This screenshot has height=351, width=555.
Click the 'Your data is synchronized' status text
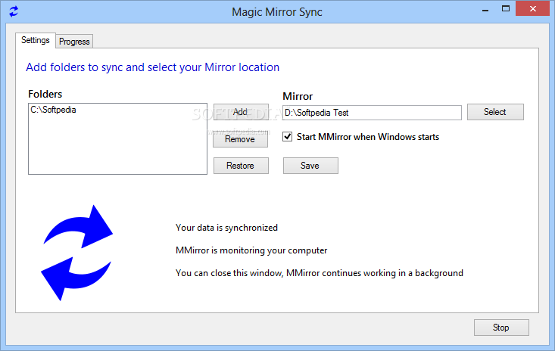(226, 228)
